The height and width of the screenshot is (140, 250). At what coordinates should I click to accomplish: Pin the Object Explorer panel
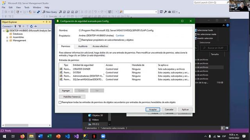coord(46,22)
